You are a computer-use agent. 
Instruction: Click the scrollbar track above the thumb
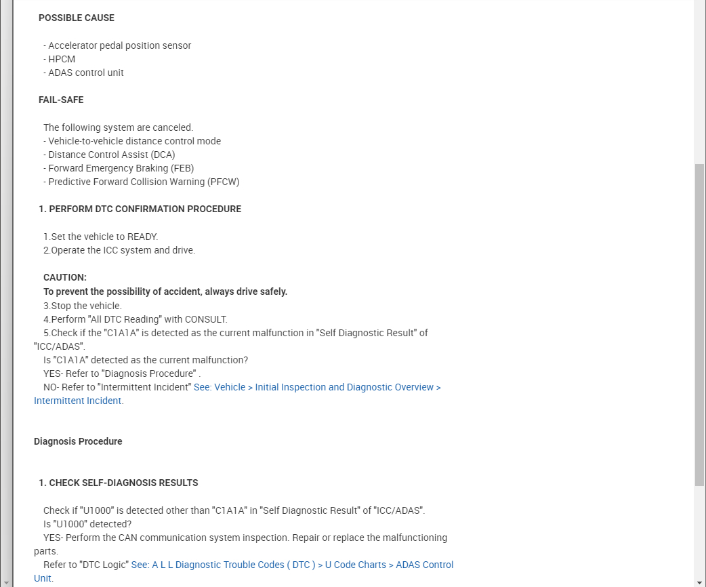pos(699,81)
